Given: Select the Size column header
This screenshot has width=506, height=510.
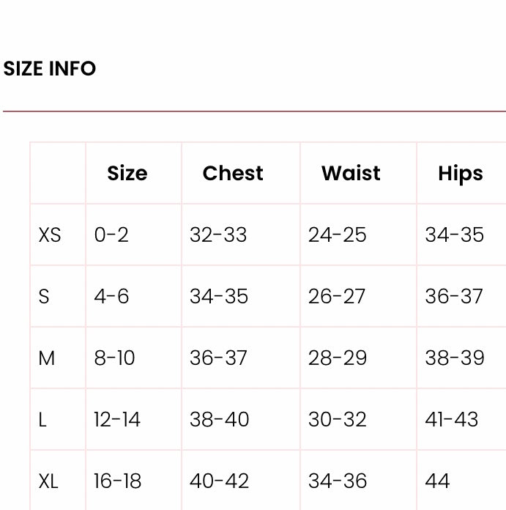Looking at the screenshot, I should (x=127, y=174).
